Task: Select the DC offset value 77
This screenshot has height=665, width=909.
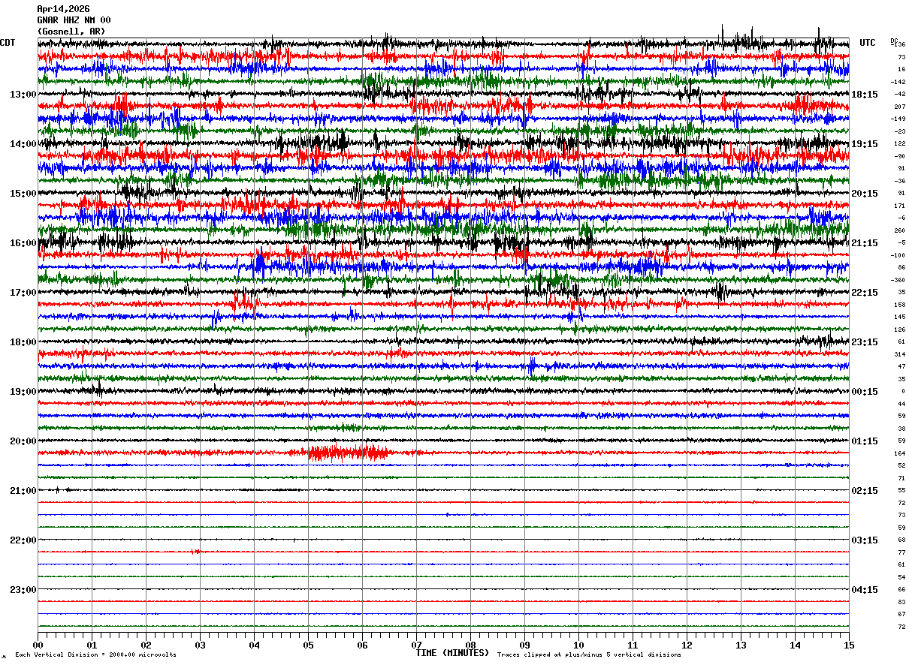Action: [901, 552]
